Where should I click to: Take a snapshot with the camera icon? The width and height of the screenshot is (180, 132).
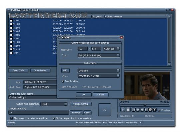[155, 110]
